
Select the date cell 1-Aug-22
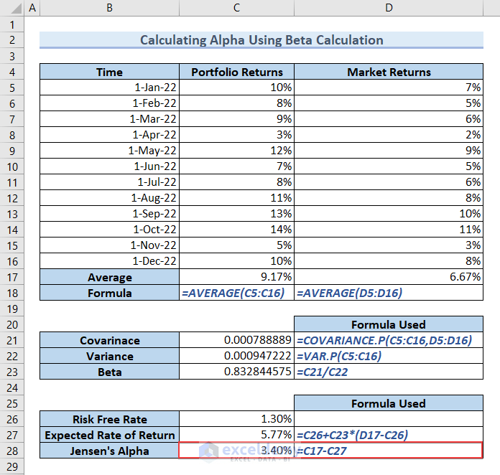(x=109, y=198)
